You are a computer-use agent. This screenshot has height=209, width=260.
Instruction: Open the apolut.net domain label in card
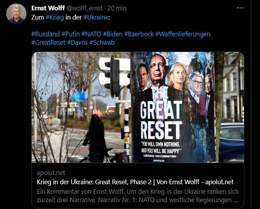(51, 173)
